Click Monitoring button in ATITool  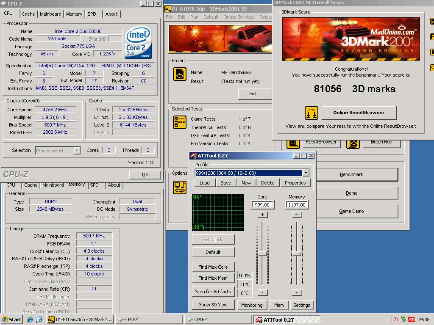[252, 305]
